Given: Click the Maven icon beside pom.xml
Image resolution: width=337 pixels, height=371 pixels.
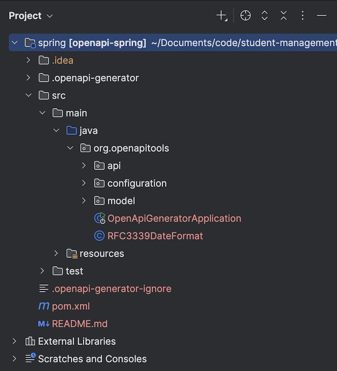Looking at the screenshot, I should (x=44, y=306).
